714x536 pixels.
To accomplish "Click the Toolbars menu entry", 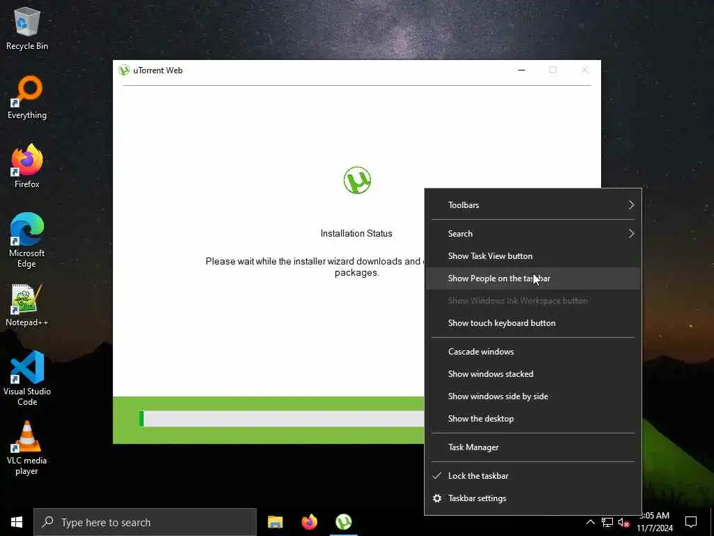I will tap(533, 205).
